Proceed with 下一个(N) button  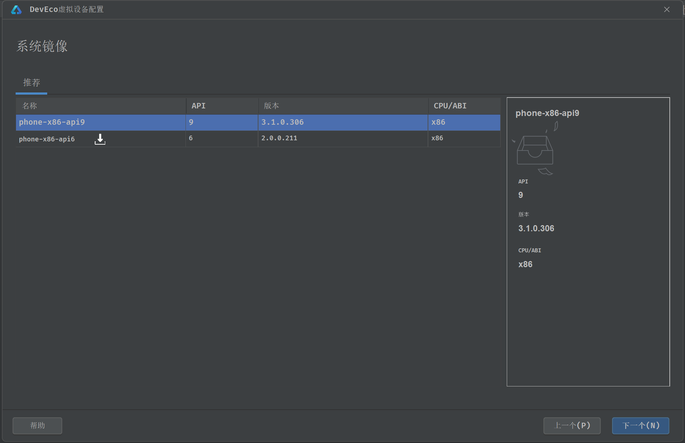[x=641, y=426]
